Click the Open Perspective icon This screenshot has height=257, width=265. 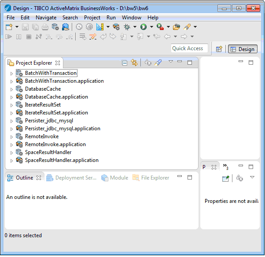219,49
